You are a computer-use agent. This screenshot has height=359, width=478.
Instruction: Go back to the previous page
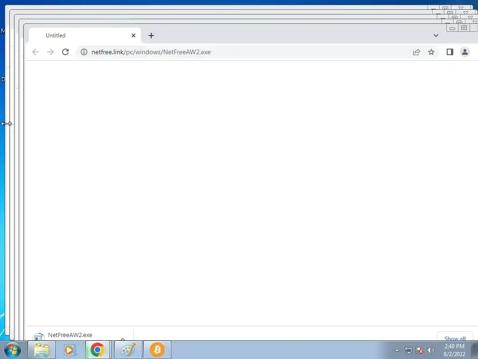(35, 52)
